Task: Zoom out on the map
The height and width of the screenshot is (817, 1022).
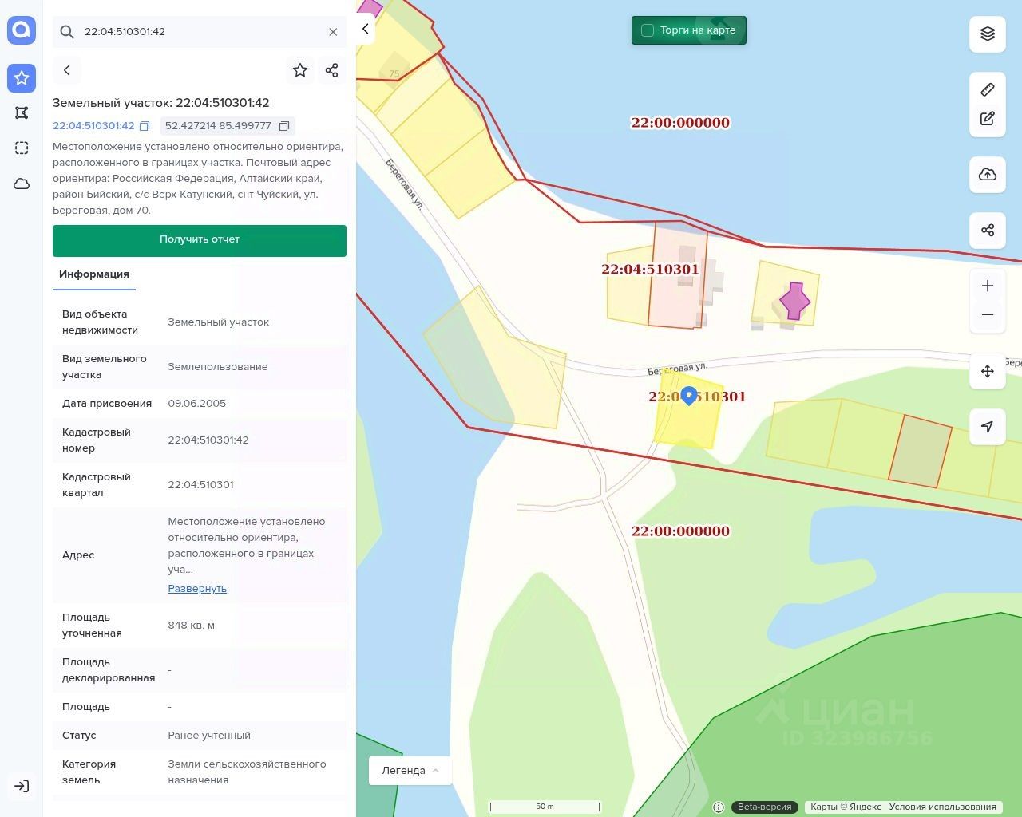Action: [x=988, y=314]
